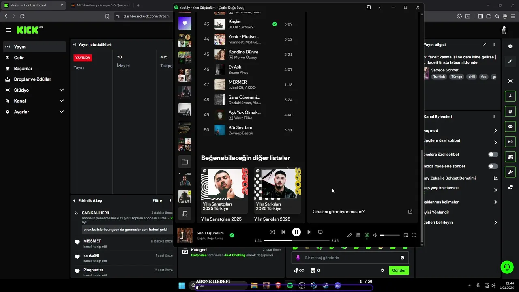
Task: Open connect to a device panel
Action: 367,235
